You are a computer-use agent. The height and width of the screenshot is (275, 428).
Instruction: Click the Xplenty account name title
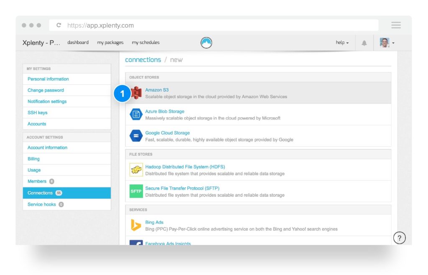[41, 43]
